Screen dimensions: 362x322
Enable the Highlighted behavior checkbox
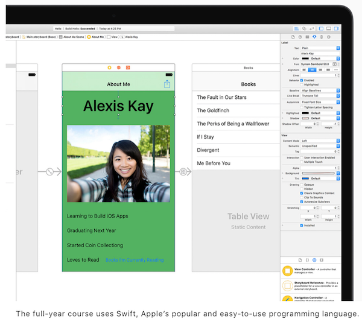[302, 85]
